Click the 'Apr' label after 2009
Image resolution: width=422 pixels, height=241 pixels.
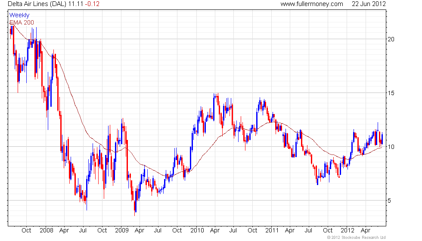pos(140,231)
